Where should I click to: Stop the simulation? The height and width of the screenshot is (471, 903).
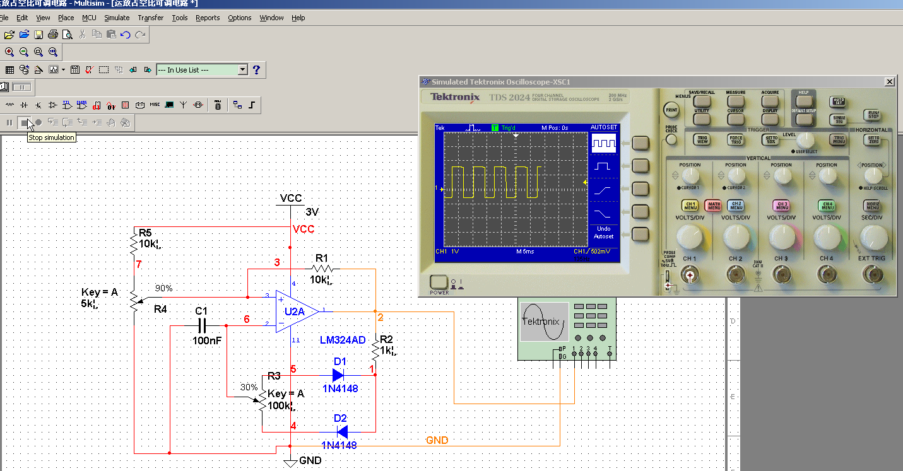pyautogui.click(x=24, y=122)
